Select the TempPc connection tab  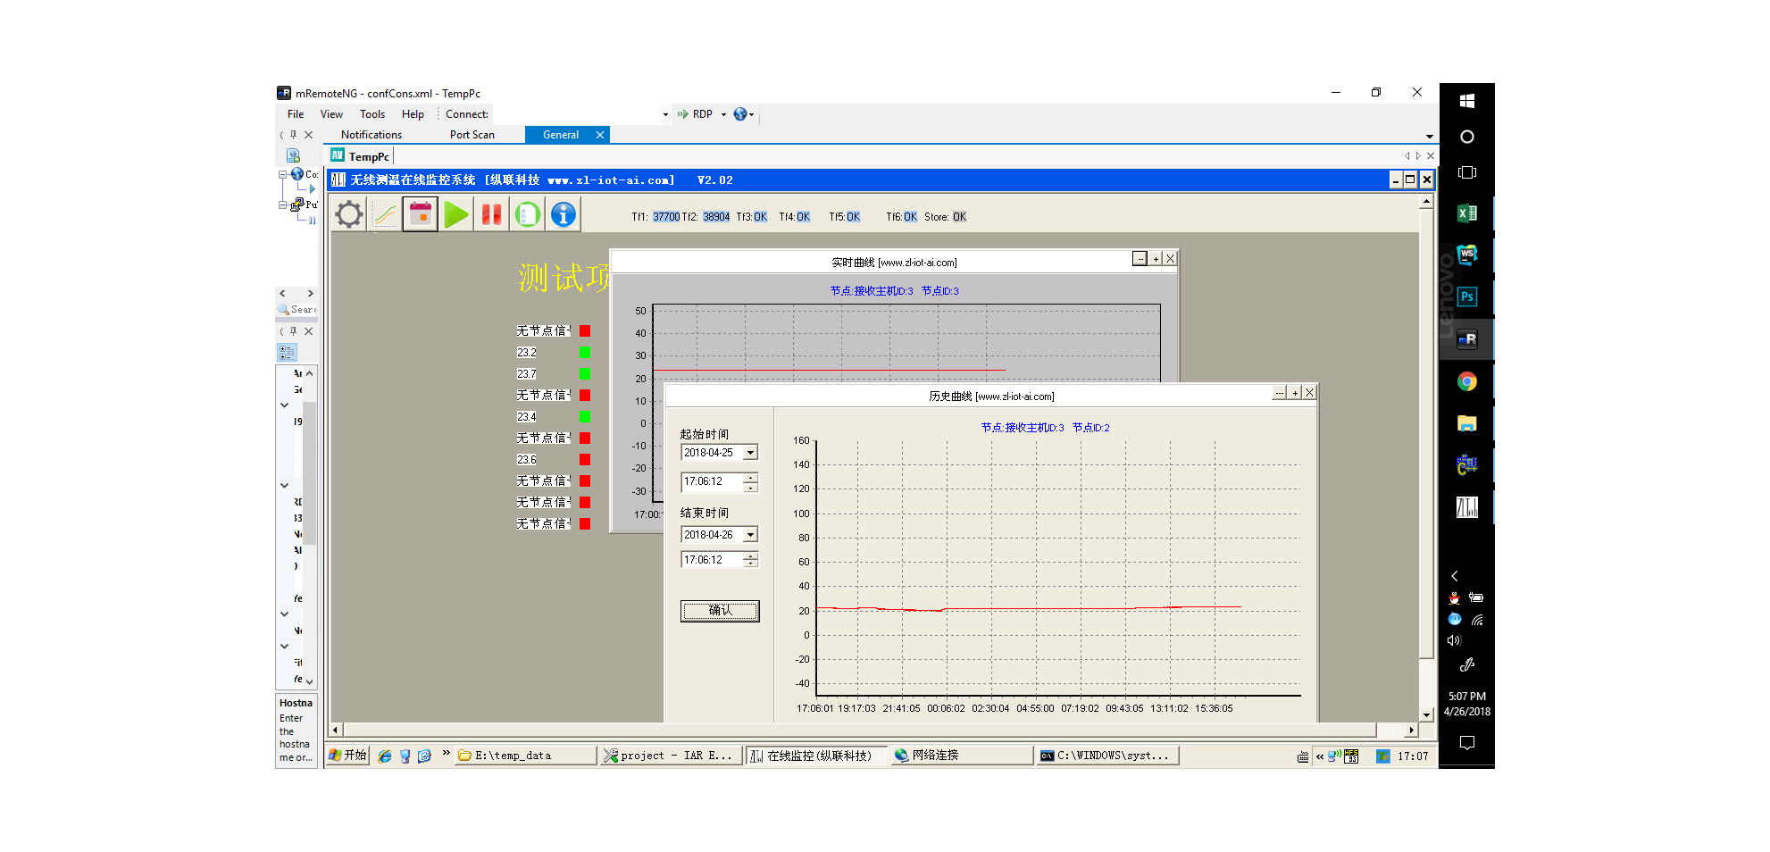coord(362,156)
